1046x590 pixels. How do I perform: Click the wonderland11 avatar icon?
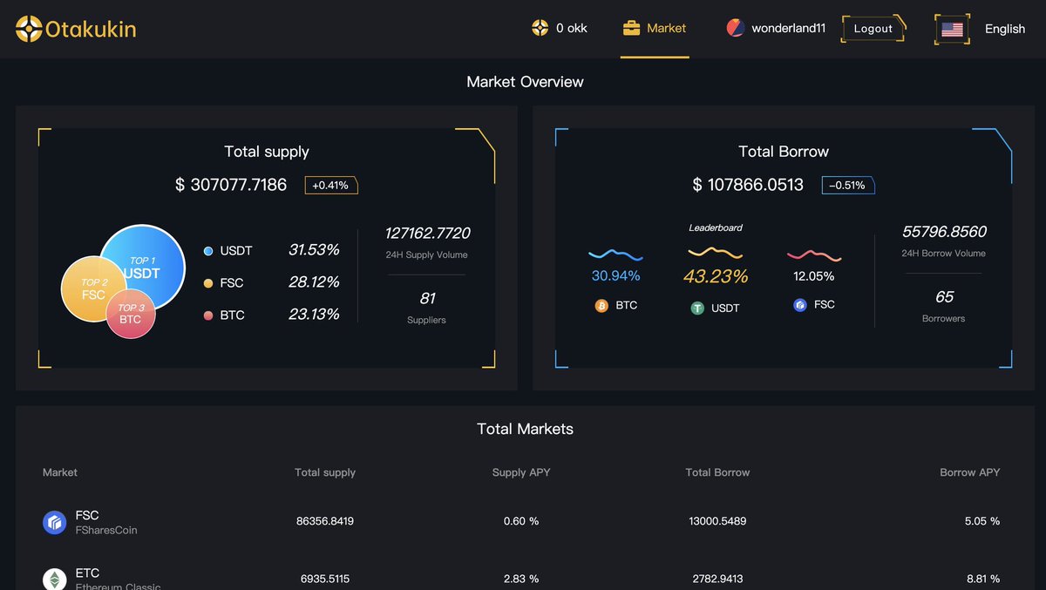735,28
